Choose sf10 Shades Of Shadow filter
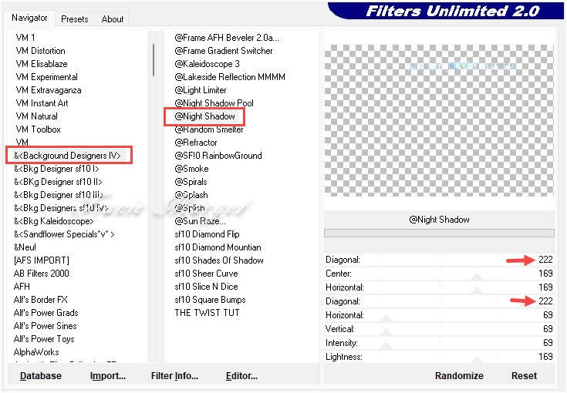Viewport: 567px width, 393px height. (219, 260)
